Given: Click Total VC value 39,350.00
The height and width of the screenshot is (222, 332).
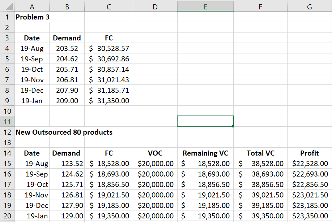Looking at the screenshot, I should 260,216.
